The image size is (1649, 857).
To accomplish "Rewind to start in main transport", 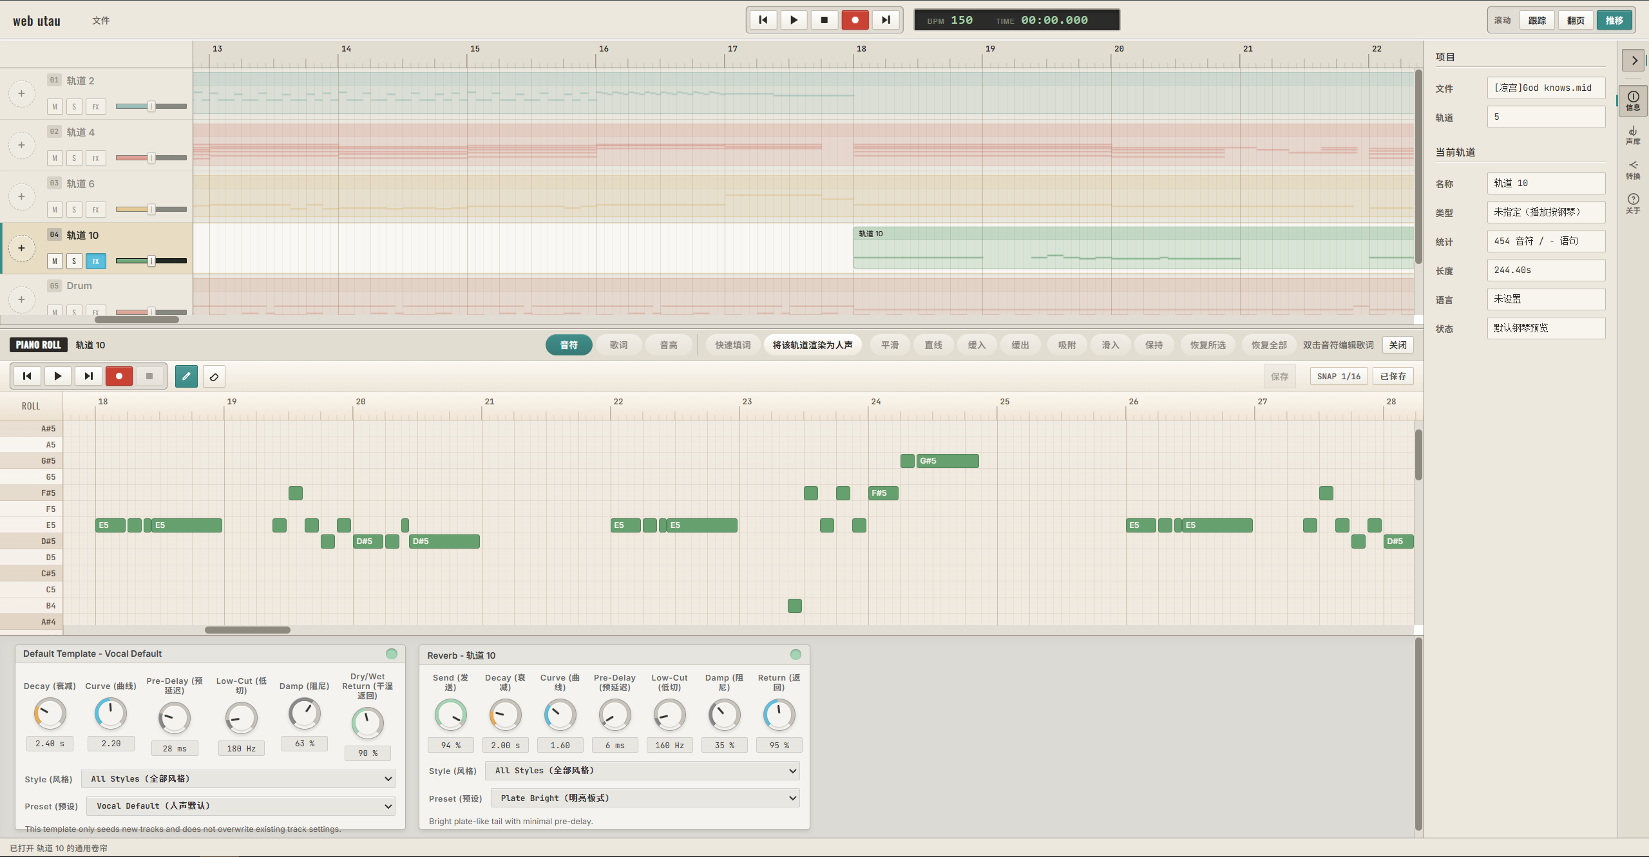I will point(763,20).
